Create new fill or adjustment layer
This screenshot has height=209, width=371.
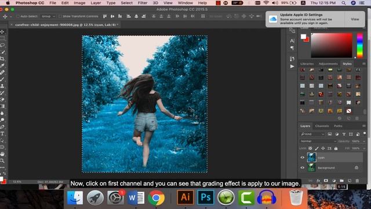click(334, 181)
